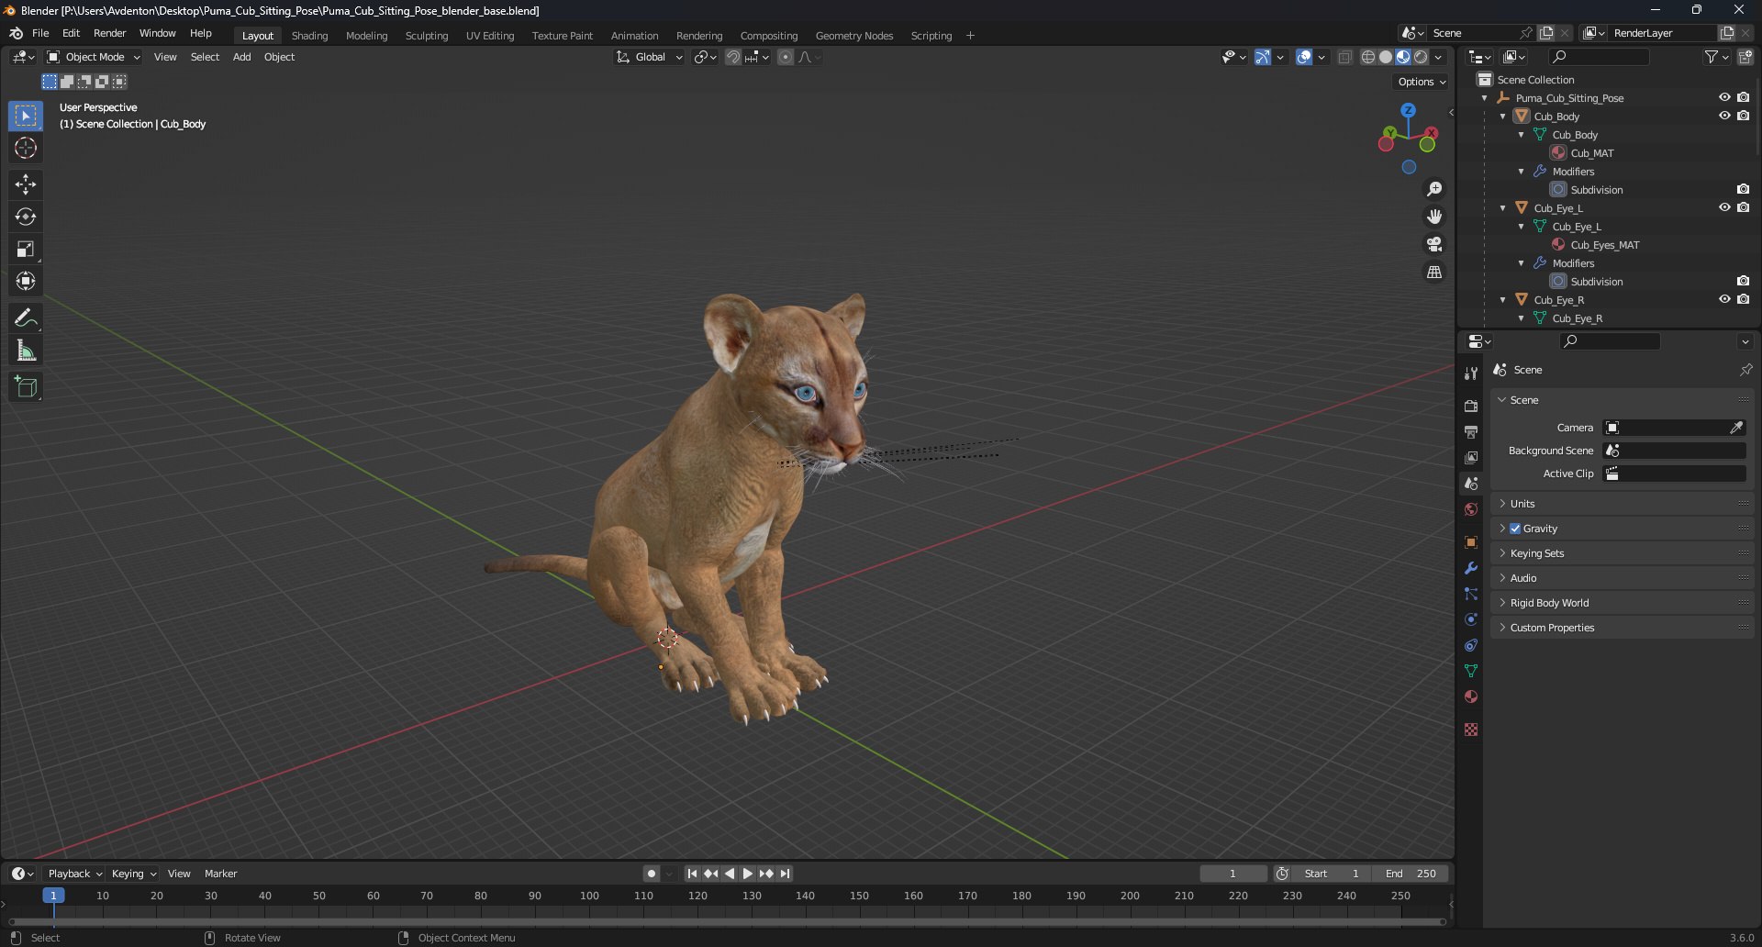
Task: Open the Texture properties tab
Action: [x=1471, y=730]
